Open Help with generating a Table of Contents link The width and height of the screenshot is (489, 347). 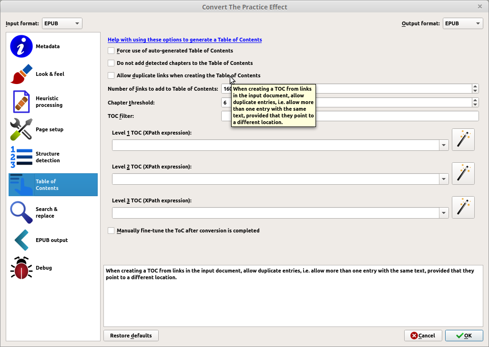(x=184, y=40)
